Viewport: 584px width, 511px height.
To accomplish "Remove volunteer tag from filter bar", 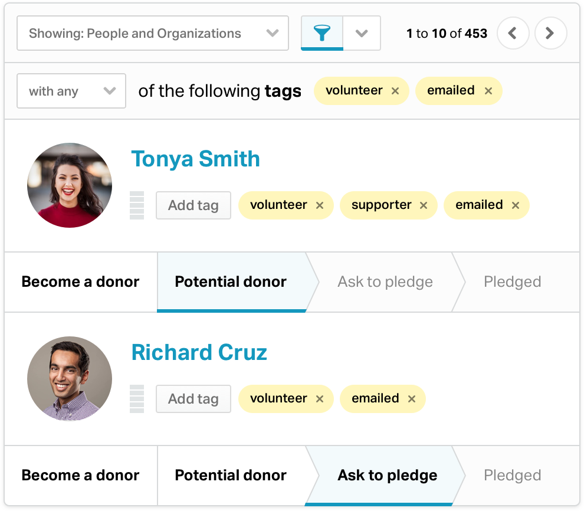I will coord(395,91).
